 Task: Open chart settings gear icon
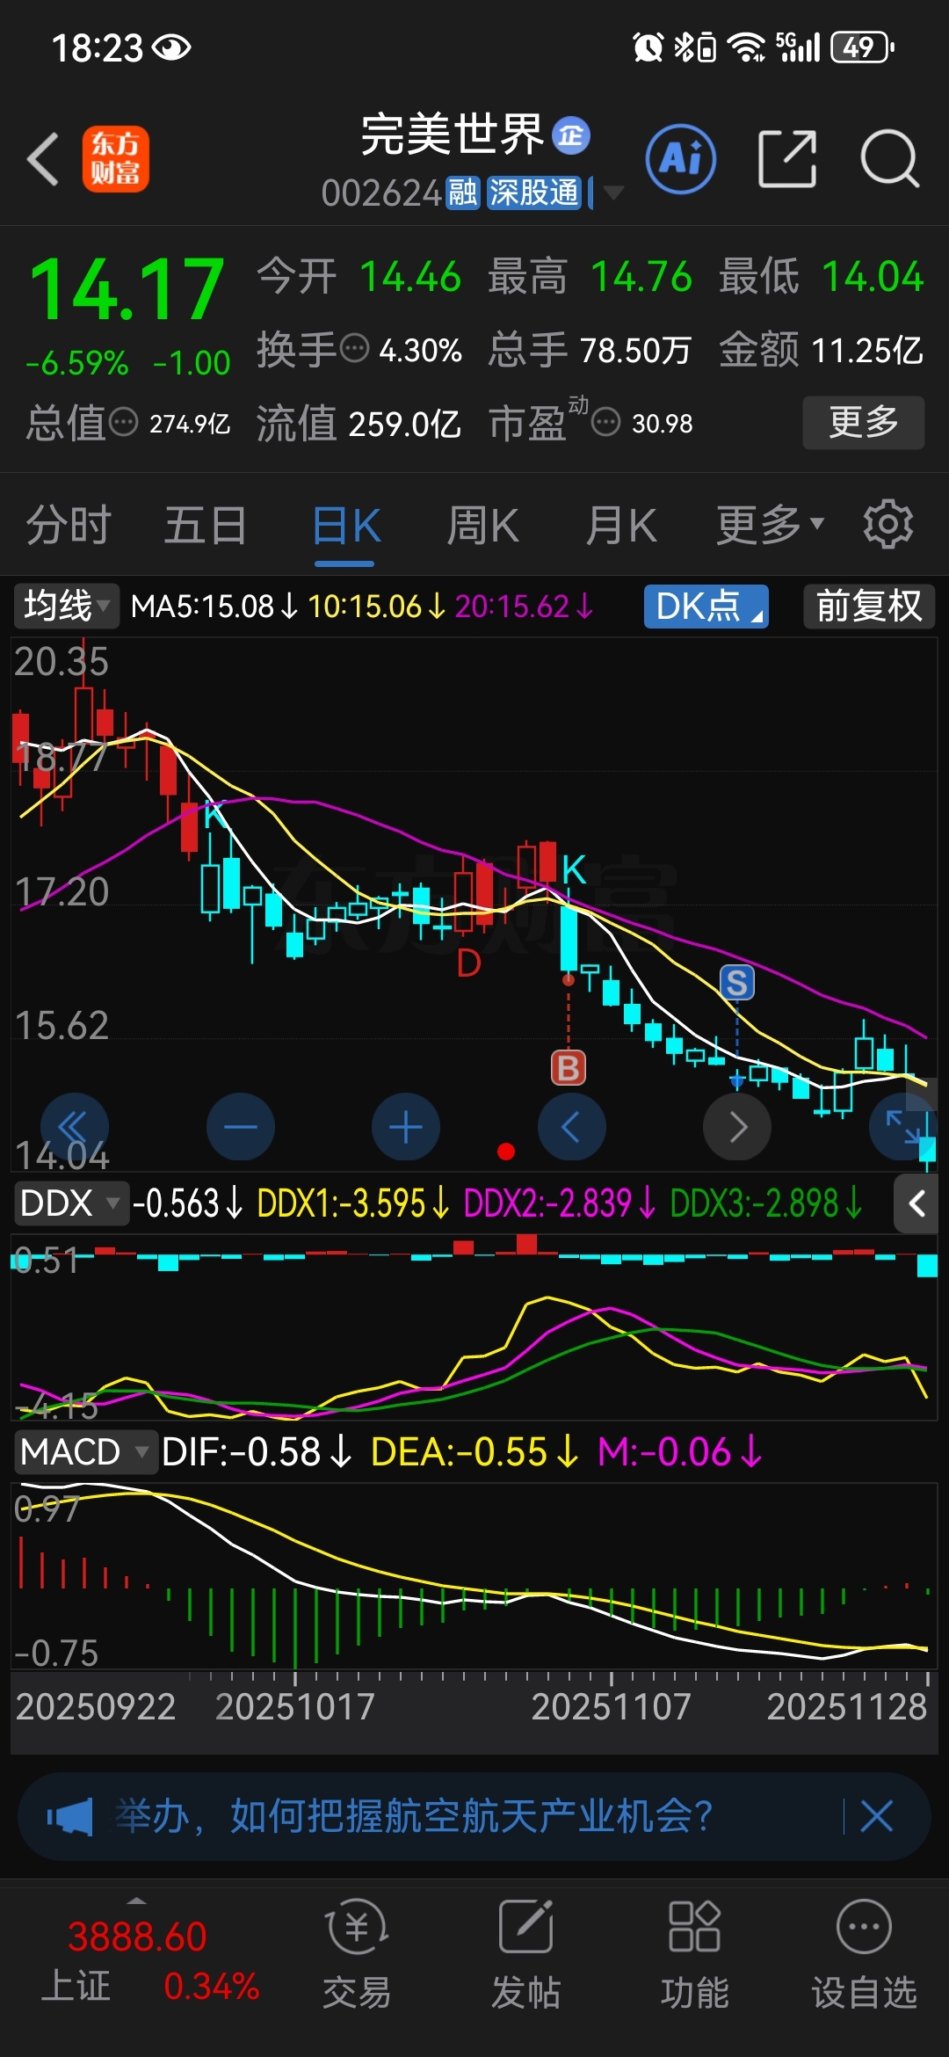coord(888,525)
